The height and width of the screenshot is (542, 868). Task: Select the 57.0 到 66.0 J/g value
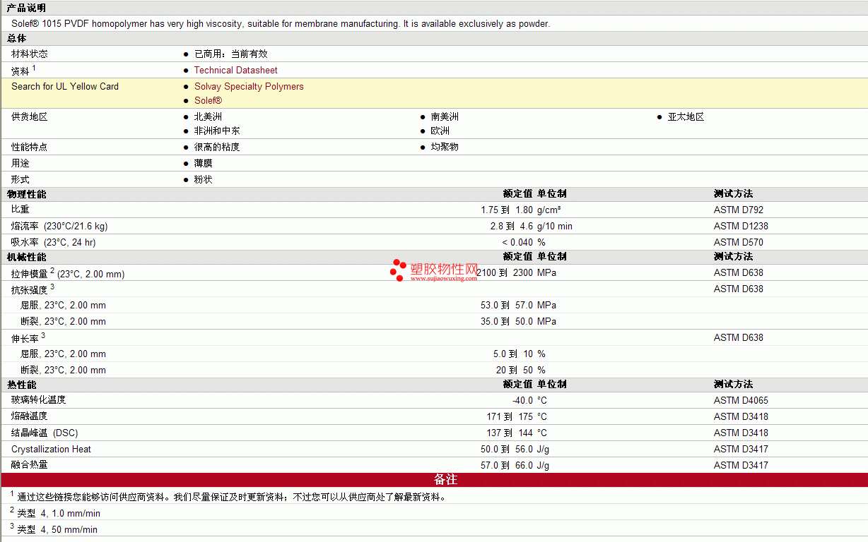click(x=515, y=466)
